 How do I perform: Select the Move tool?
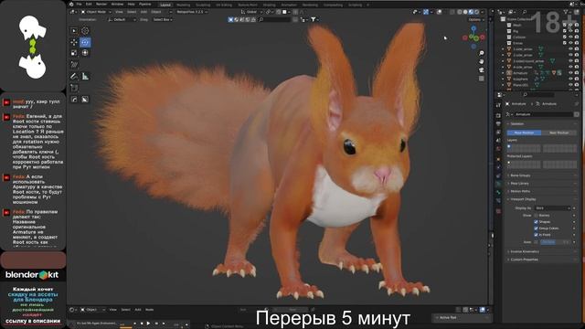[74, 42]
